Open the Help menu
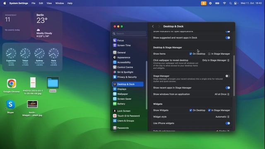The width and height of the screenshot is (265, 149). (70, 3)
